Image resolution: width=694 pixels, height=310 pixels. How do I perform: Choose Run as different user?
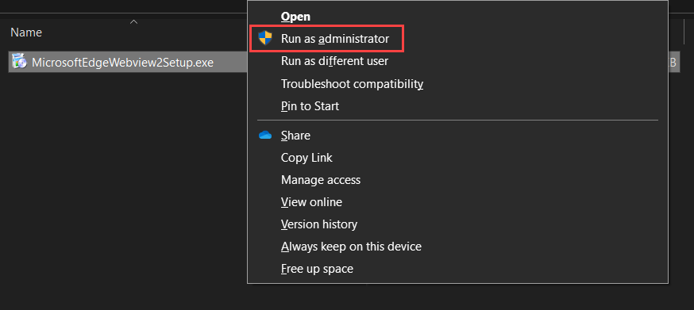point(334,61)
